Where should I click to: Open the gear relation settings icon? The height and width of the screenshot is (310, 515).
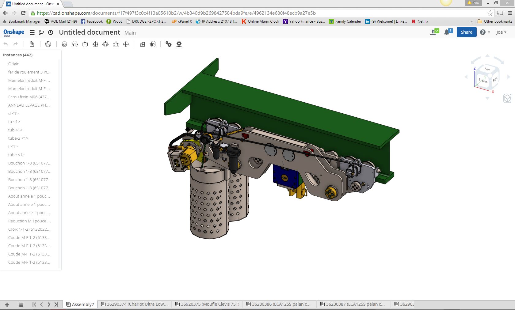[168, 44]
